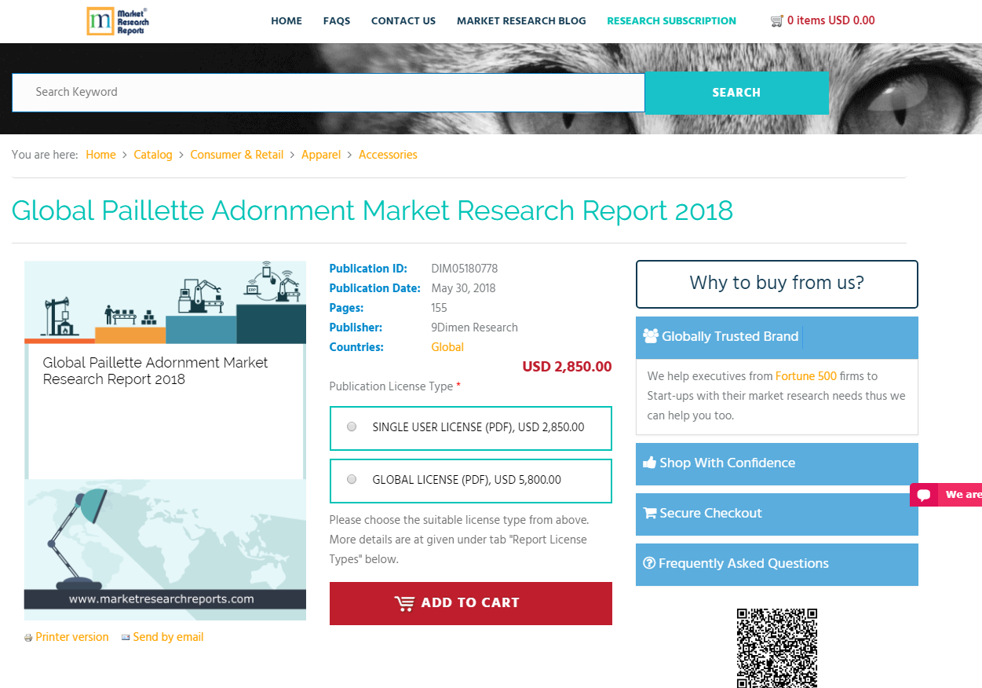The height and width of the screenshot is (688, 982).
Task: Click Publication License Type label
Action: [x=395, y=386]
